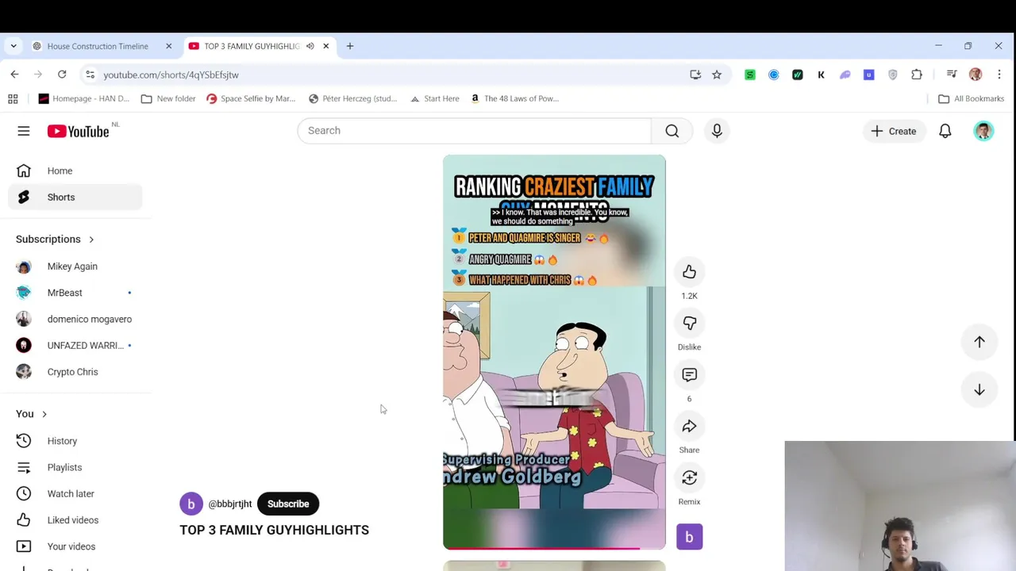
Task: Close the House Construction Timeline tab
Action: pyautogui.click(x=168, y=46)
